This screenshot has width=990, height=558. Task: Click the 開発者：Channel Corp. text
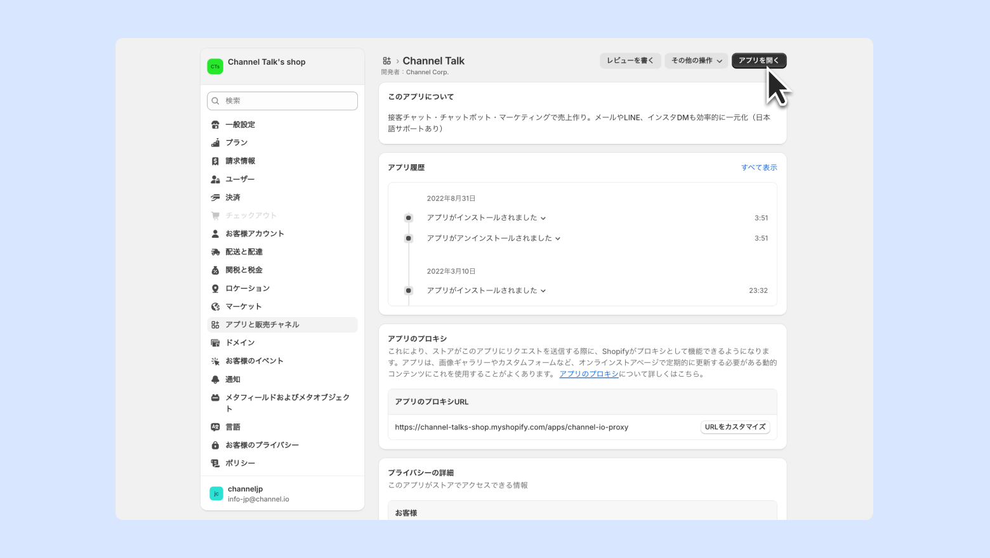[415, 72]
